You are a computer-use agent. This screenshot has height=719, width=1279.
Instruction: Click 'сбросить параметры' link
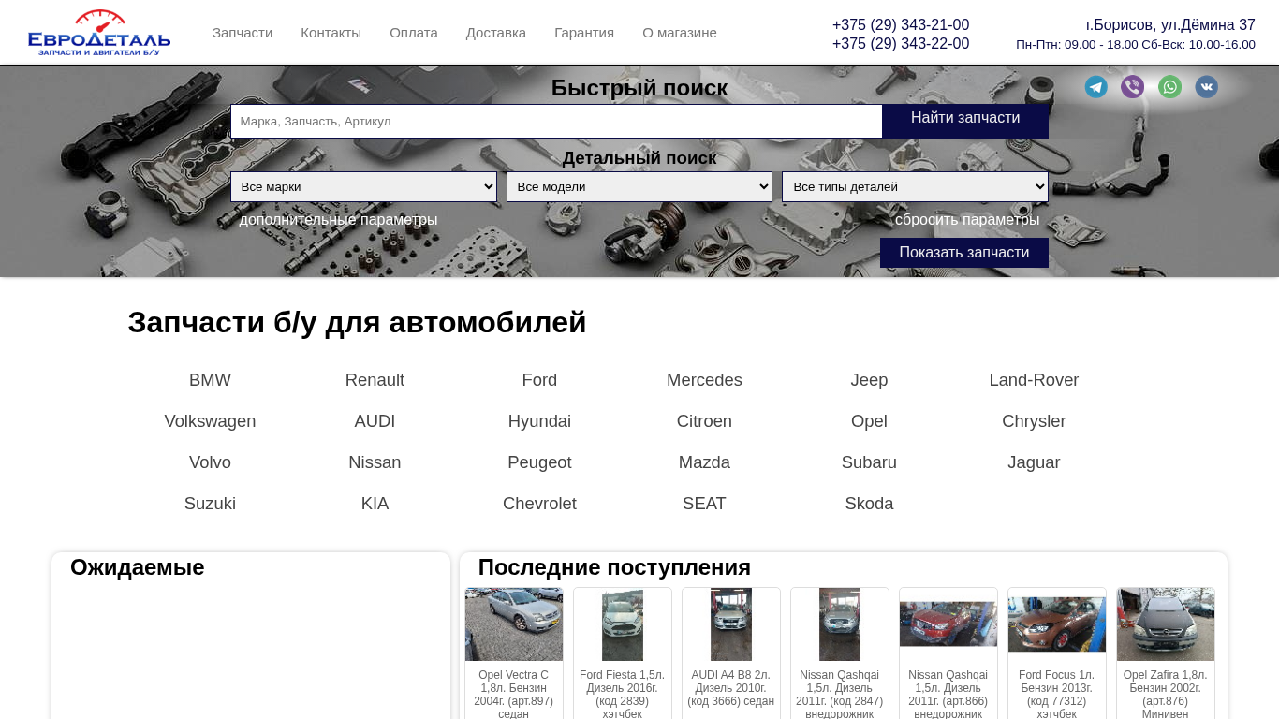[x=966, y=220]
